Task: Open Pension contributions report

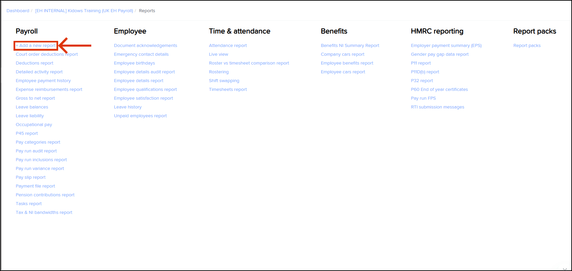Action: click(45, 195)
